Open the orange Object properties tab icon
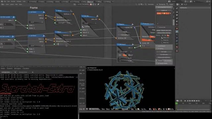 (177, 28)
